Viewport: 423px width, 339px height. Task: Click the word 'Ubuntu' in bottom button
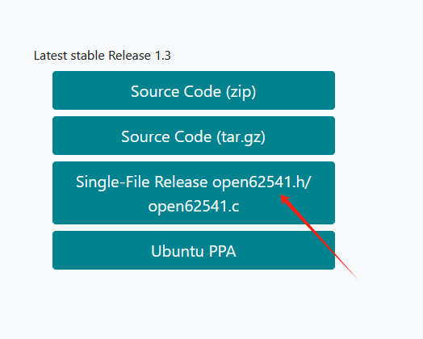click(x=178, y=251)
